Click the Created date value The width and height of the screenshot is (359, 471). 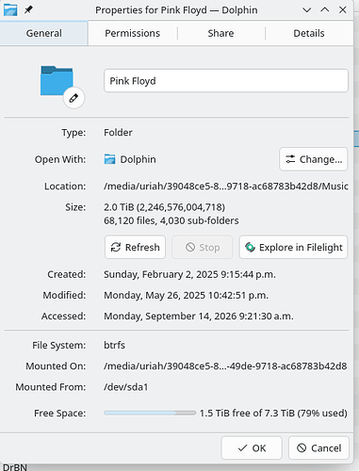(x=189, y=274)
